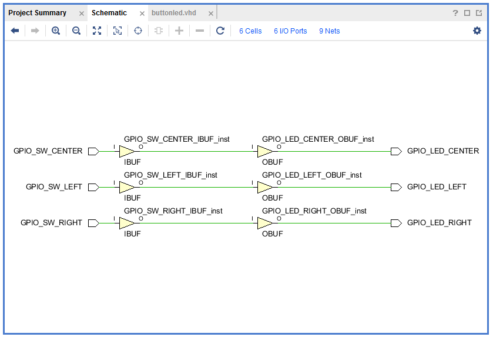Click the GPIO_LED_CENTER_OBUF_inst label text

[x=318, y=139]
